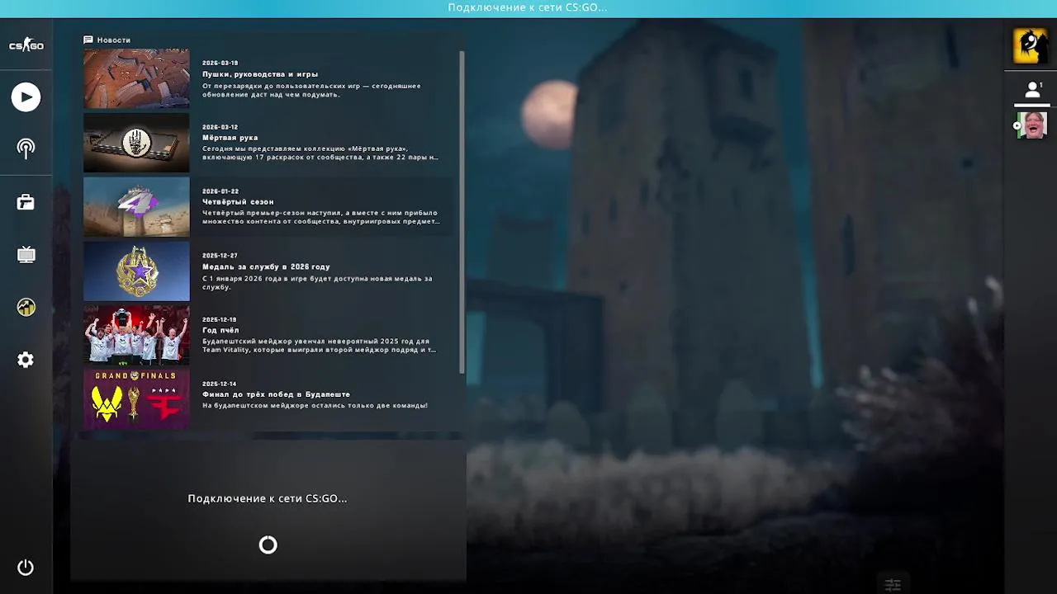
Task: Click the CS:GO logo icon
Action: 26,45
